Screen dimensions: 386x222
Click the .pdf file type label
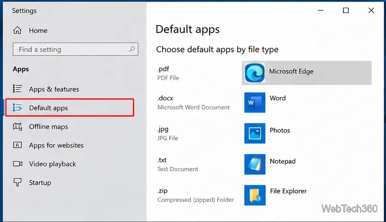[163, 69]
